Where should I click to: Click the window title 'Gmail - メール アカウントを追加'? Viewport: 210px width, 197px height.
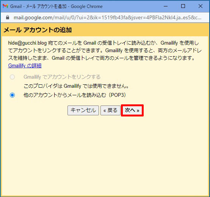pyautogui.click(x=38, y=6)
